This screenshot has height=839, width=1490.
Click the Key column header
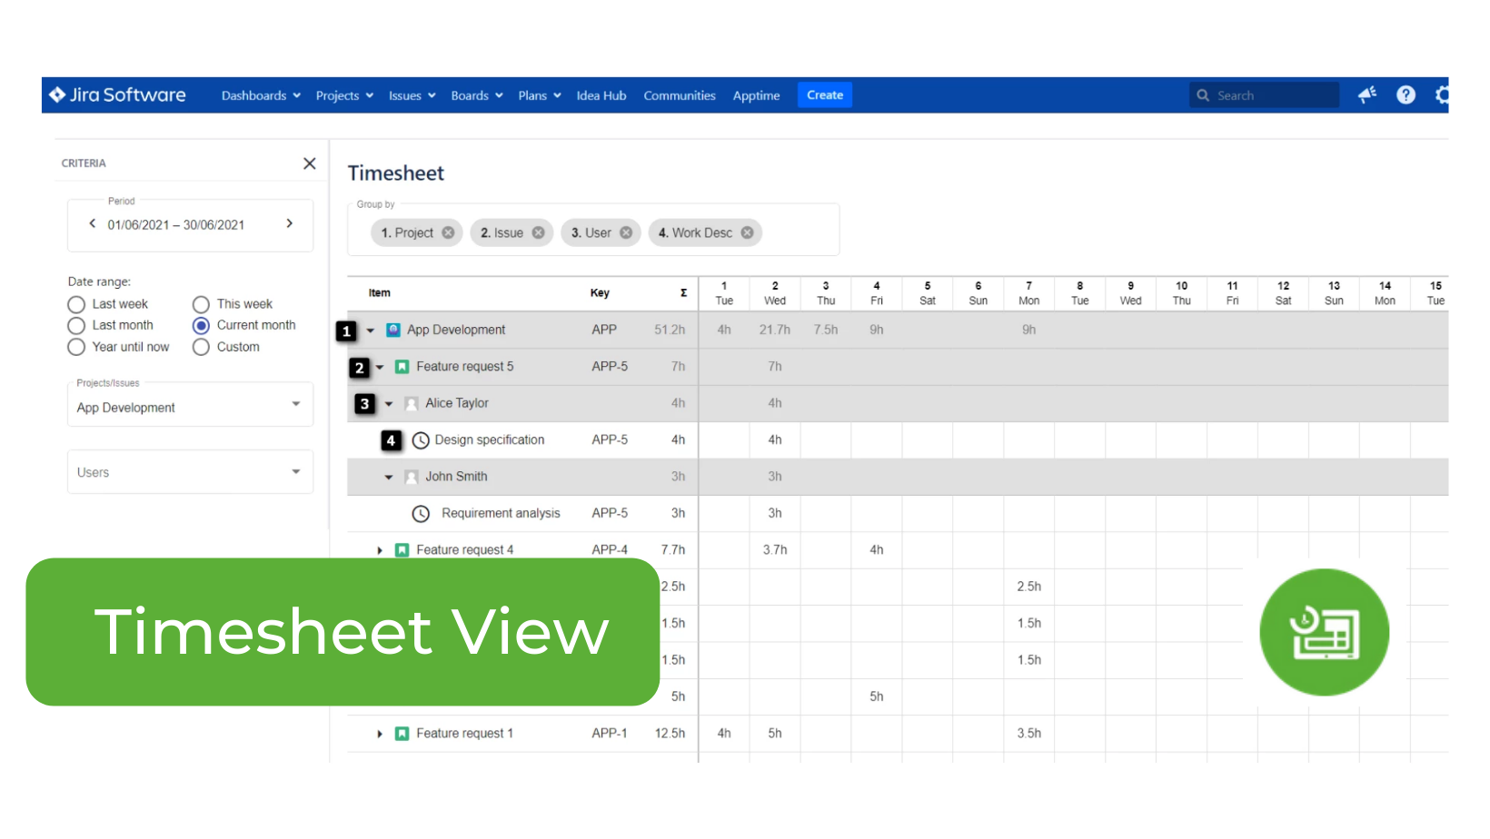coord(600,293)
